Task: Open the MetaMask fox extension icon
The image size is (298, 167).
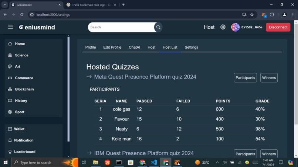Action: coord(264,15)
